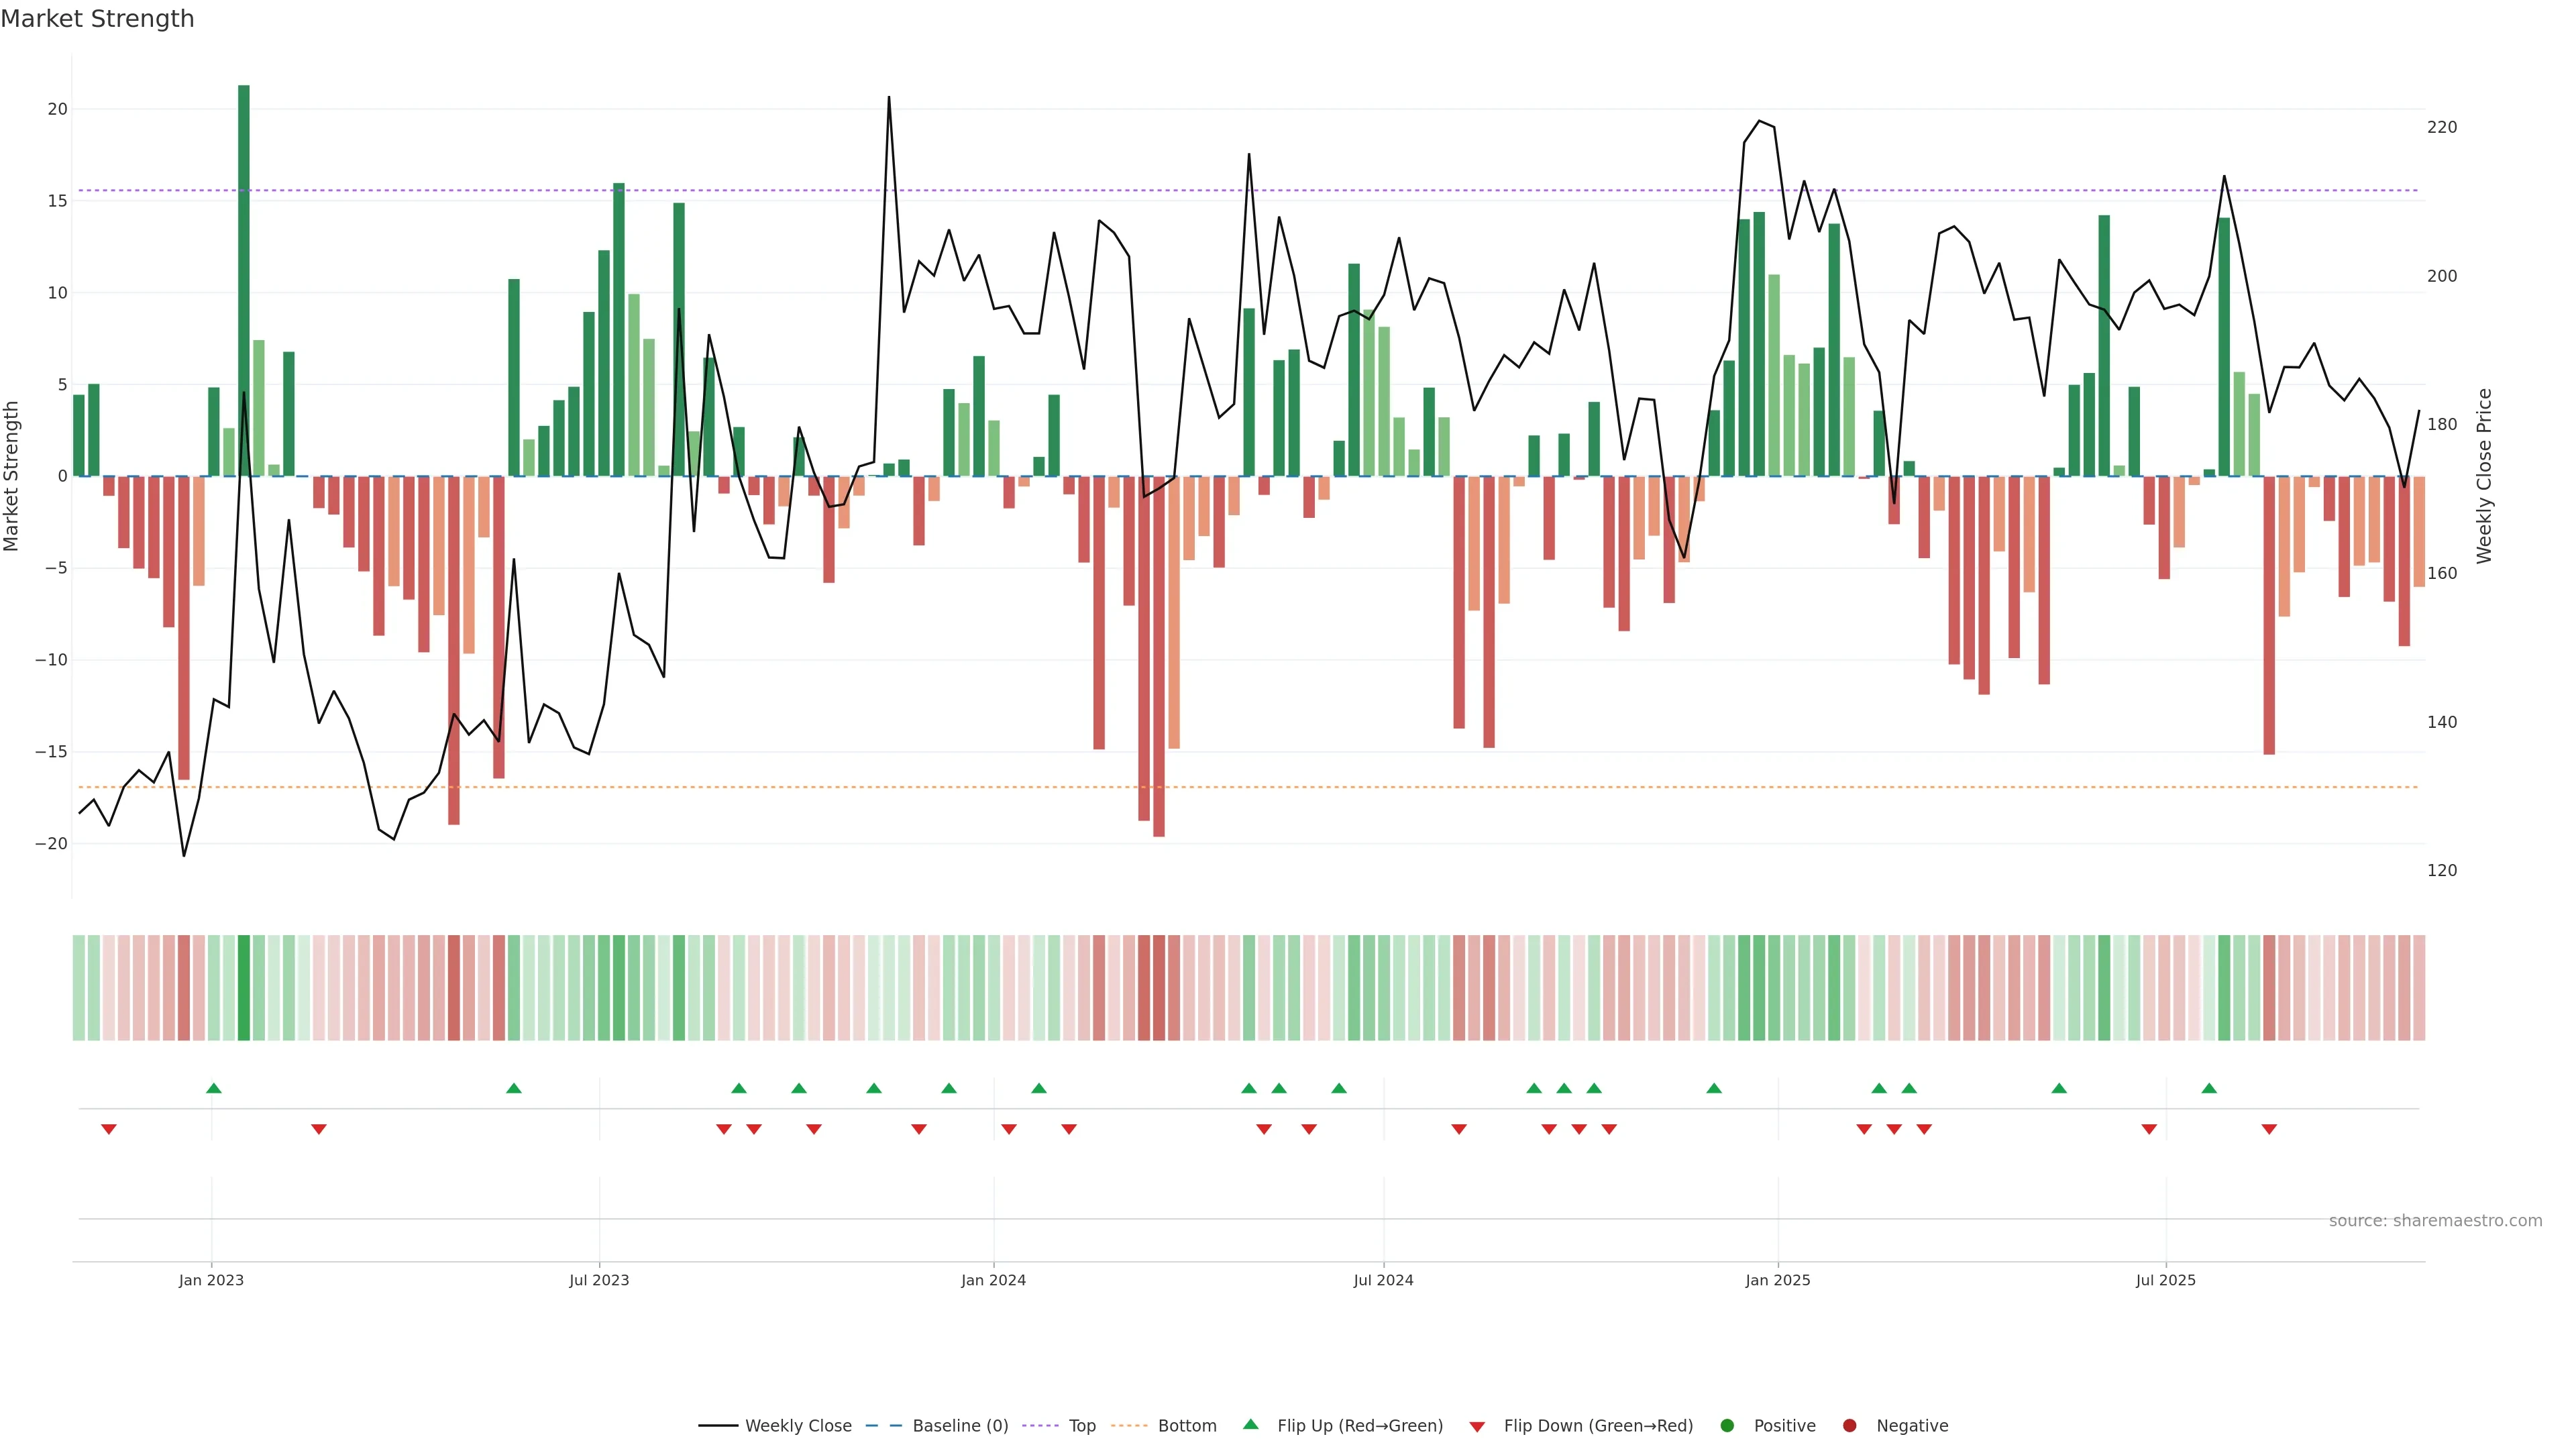
Task: Click the Jan 2025 x-axis label
Action: coord(1777,1280)
